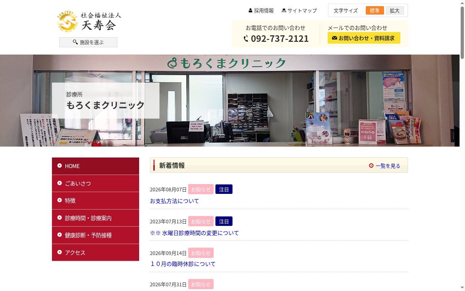Click the red circle icon beside 一覧を見る
The height and width of the screenshot is (291, 465).
coord(371,166)
